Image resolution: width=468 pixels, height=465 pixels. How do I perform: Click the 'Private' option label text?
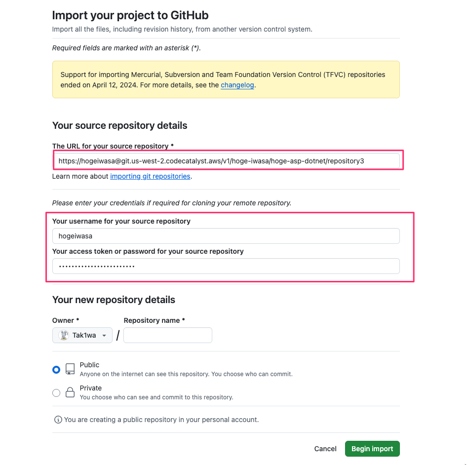click(x=91, y=388)
